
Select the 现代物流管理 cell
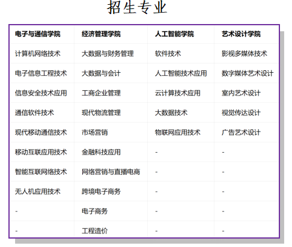coord(101,112)
